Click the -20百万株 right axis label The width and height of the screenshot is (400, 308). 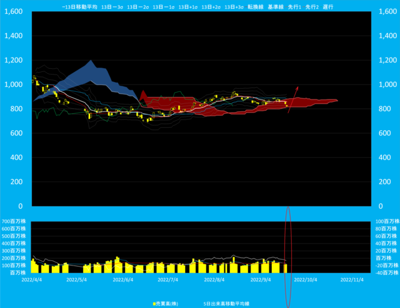tap(387, 265)
